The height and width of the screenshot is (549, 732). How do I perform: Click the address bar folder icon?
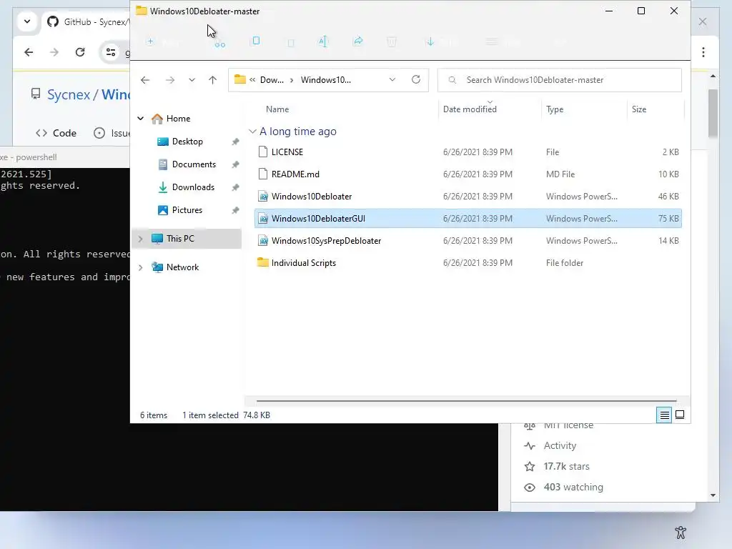tap(240, 79)
